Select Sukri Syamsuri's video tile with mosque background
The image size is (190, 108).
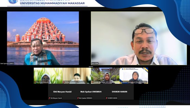(x=43, y=38)
